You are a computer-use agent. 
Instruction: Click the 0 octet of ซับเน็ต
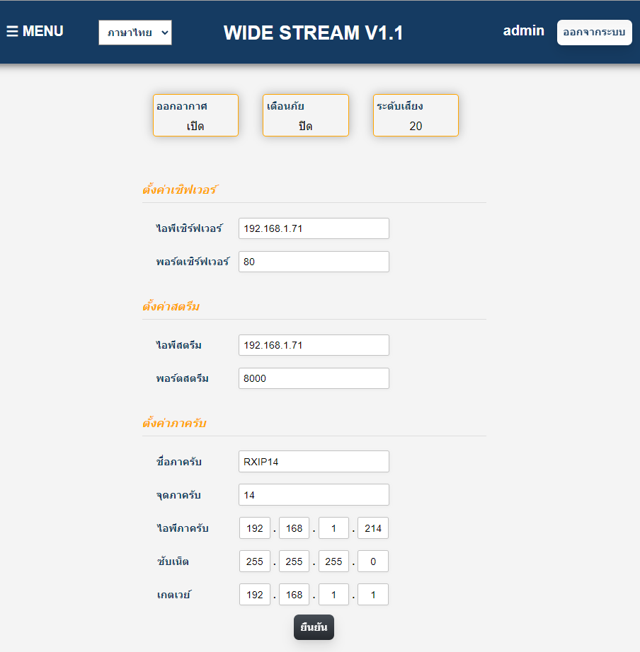coord(373,561)
